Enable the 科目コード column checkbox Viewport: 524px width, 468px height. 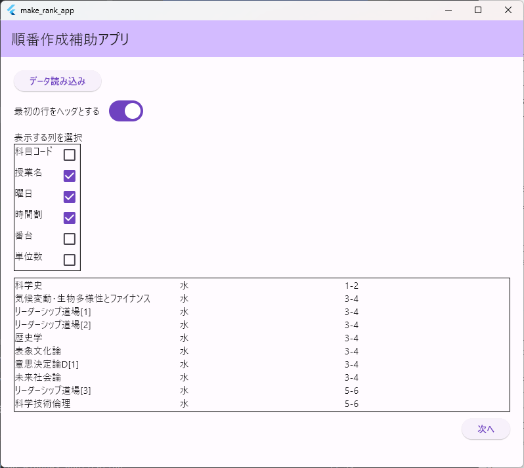pyautogui.click(x=70, y=155)
